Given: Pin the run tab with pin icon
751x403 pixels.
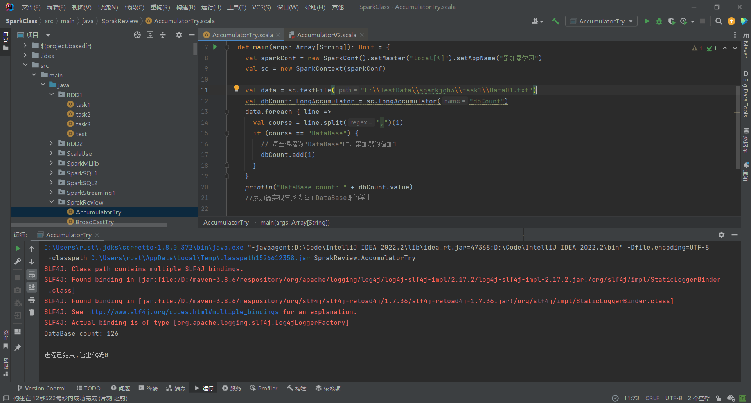Looking at the screenshot, I should coord(18,347).
